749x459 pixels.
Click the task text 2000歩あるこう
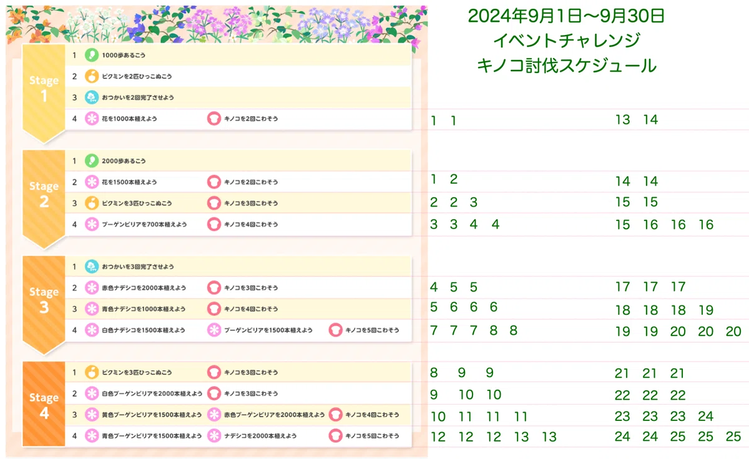[124, 160]
